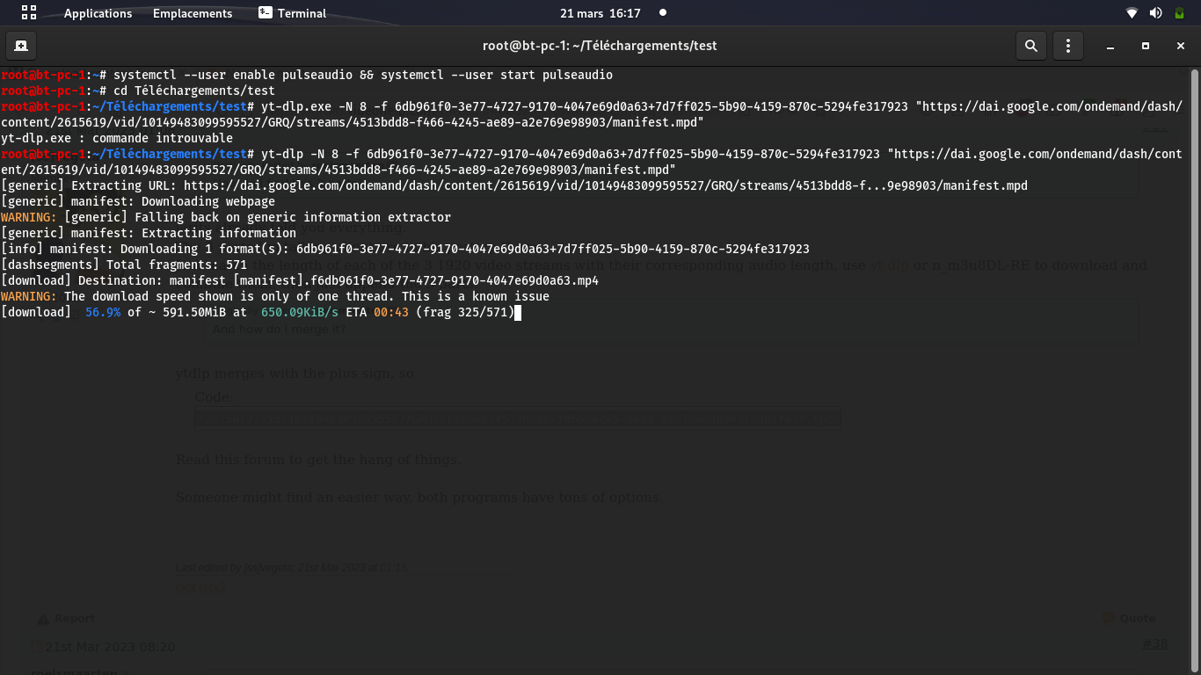Screen dimensions: 1201x675
Task: Click the #38 post number link
Action: [x=1154, y=644]
